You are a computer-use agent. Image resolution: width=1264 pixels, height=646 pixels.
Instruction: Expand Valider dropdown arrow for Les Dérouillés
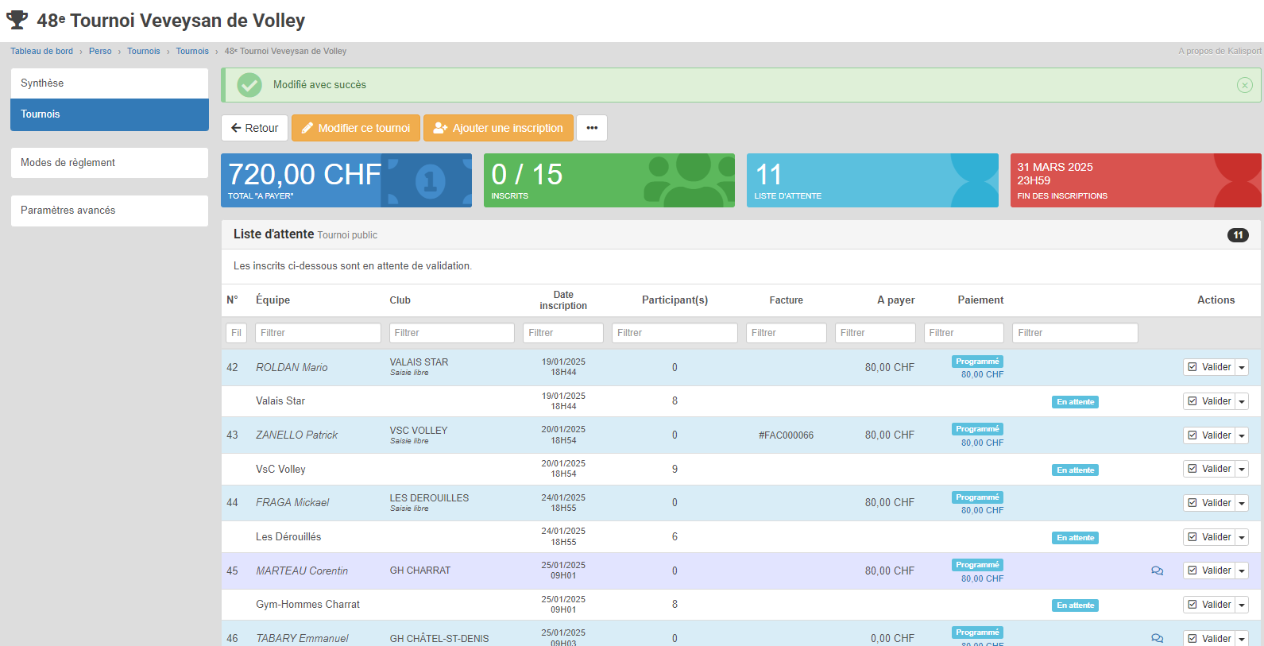pyautogui.click(x=1242, y=538)
